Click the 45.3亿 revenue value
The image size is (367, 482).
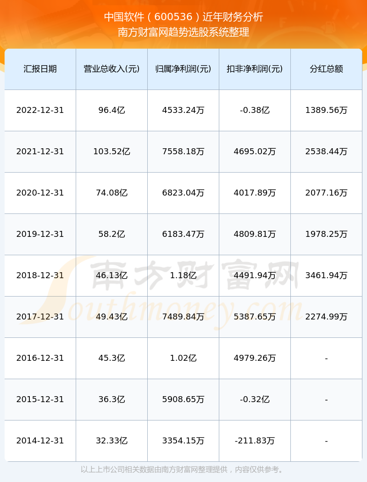(x=112, y=358)
